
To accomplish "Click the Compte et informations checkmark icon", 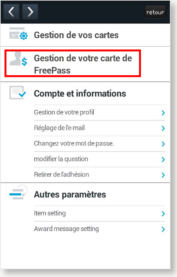I will [x=17, y=93].
